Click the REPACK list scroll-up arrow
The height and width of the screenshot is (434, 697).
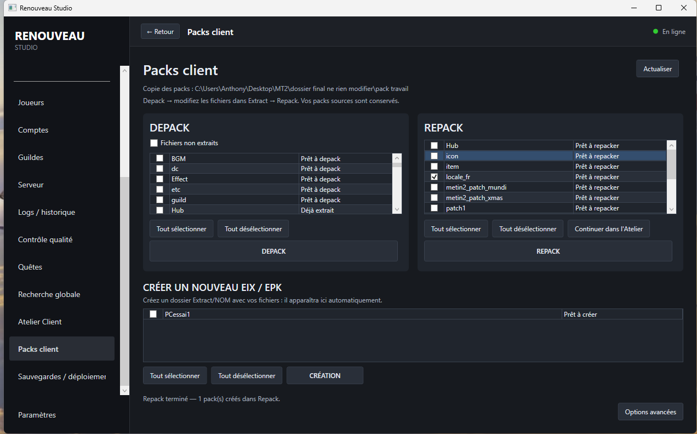pos(671,145)
